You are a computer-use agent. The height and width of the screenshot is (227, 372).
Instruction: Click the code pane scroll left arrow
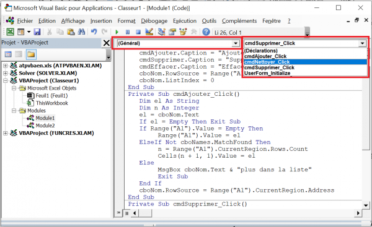(x=135, y=213)
